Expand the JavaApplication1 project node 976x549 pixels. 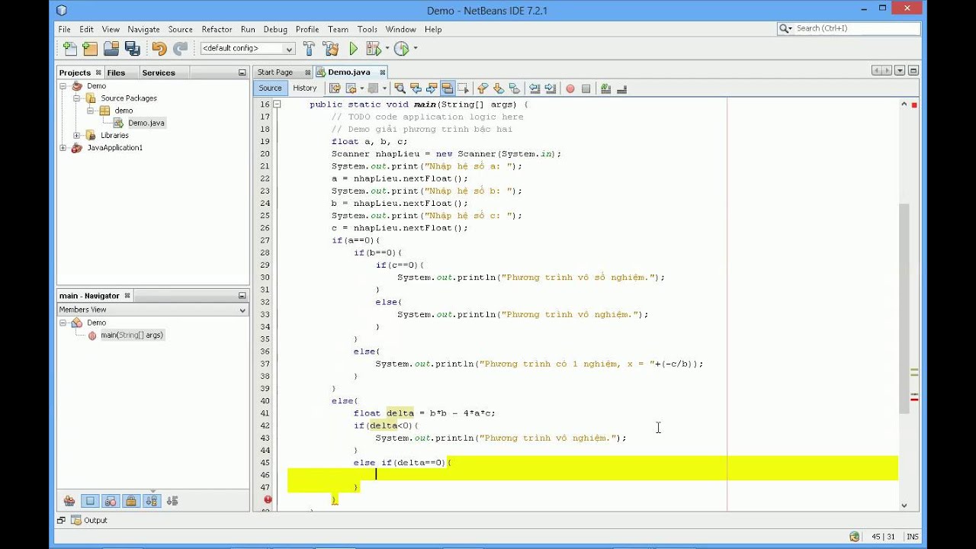pos(63,148)
